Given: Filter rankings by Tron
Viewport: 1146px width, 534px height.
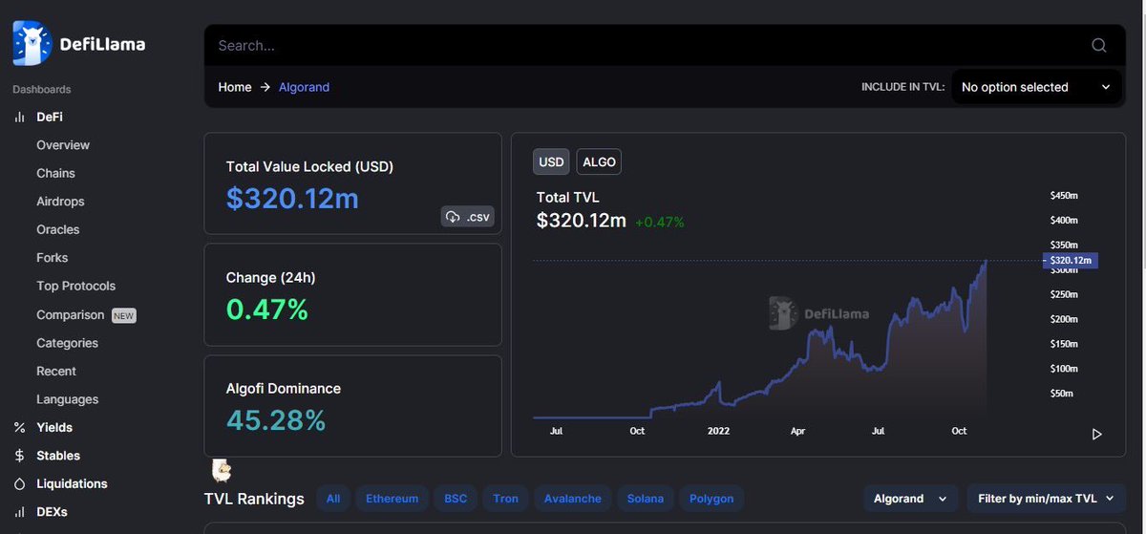Looking at the screenshot, I should [506, 499].
